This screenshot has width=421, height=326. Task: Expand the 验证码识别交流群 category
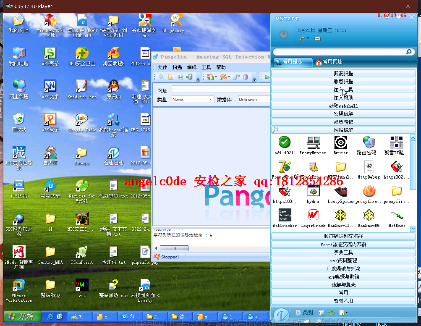tap(344, 236)
